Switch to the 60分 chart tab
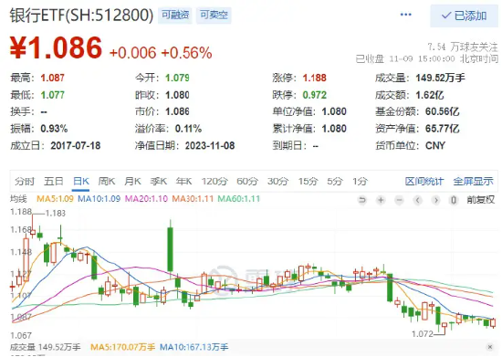The height and width of the screenshot is (357, 502). pyautogui.click(x=247, y=181)
